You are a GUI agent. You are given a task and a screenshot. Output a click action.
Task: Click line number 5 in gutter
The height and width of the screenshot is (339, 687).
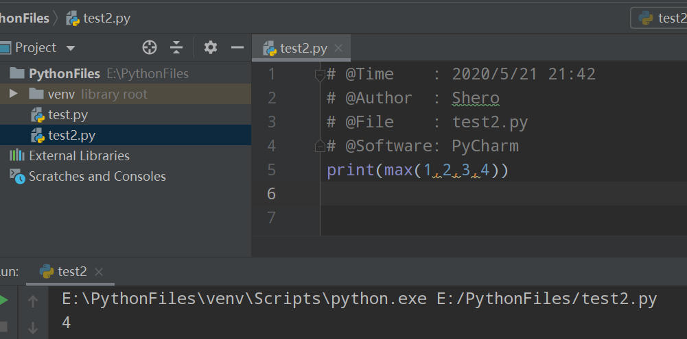(x=271, y=170)
